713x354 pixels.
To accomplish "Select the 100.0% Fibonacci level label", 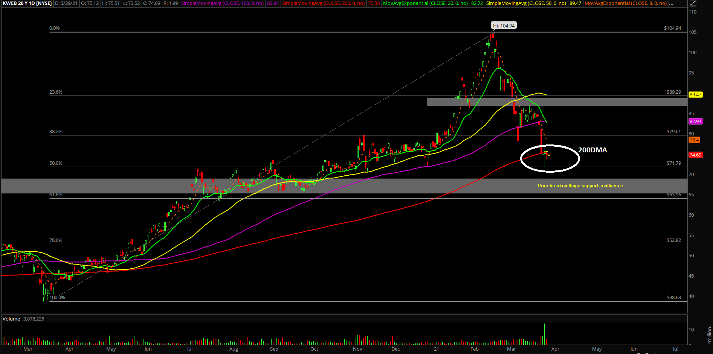I will (x=57, y=298).
